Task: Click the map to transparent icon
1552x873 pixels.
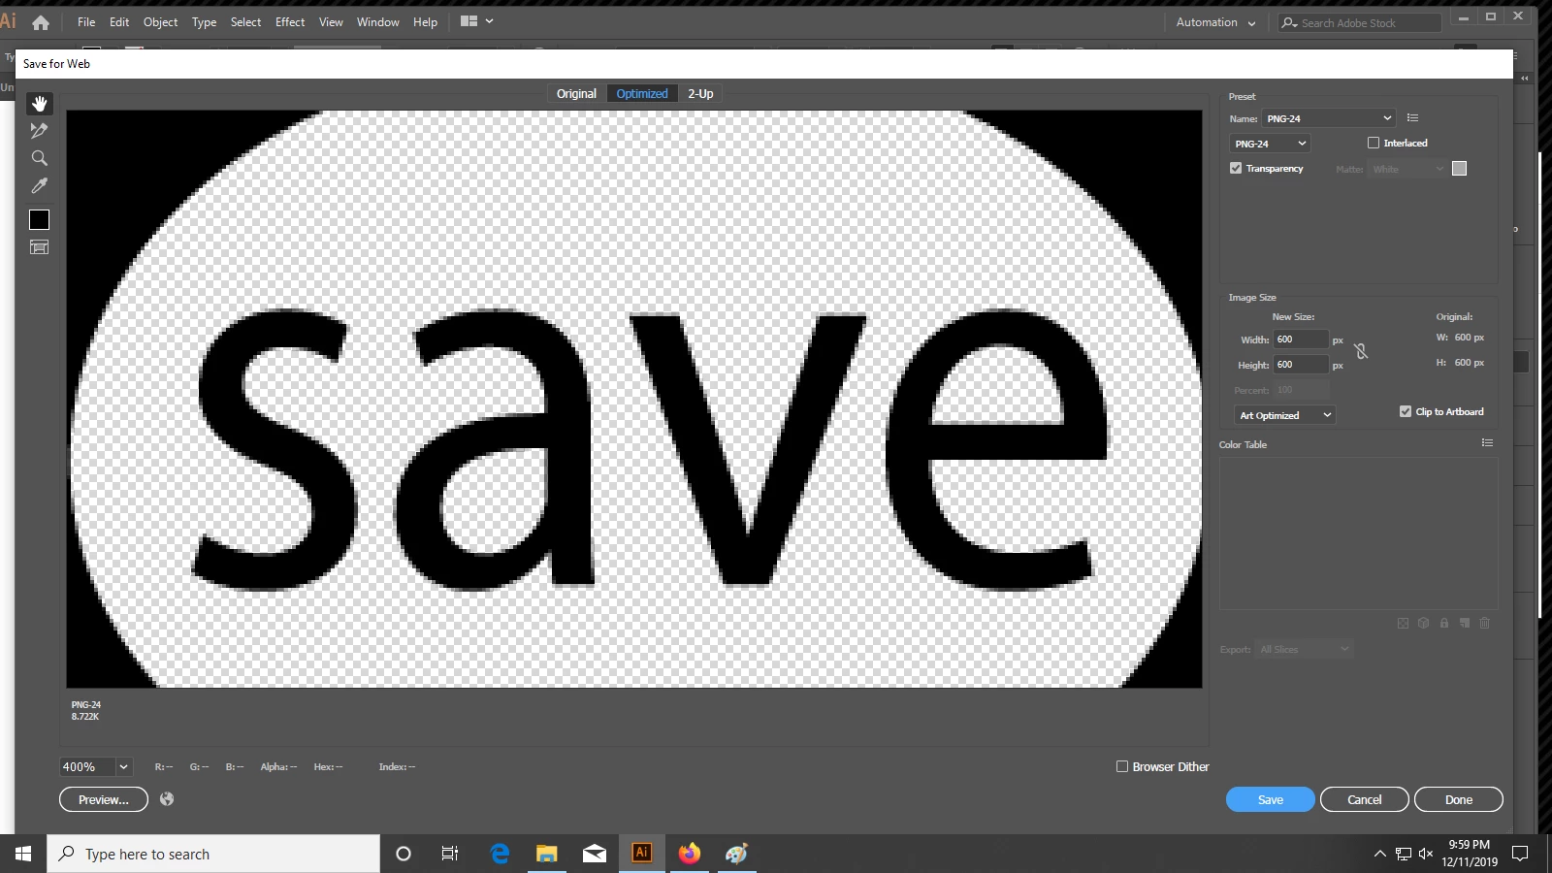Action: tap(1403, 623)
